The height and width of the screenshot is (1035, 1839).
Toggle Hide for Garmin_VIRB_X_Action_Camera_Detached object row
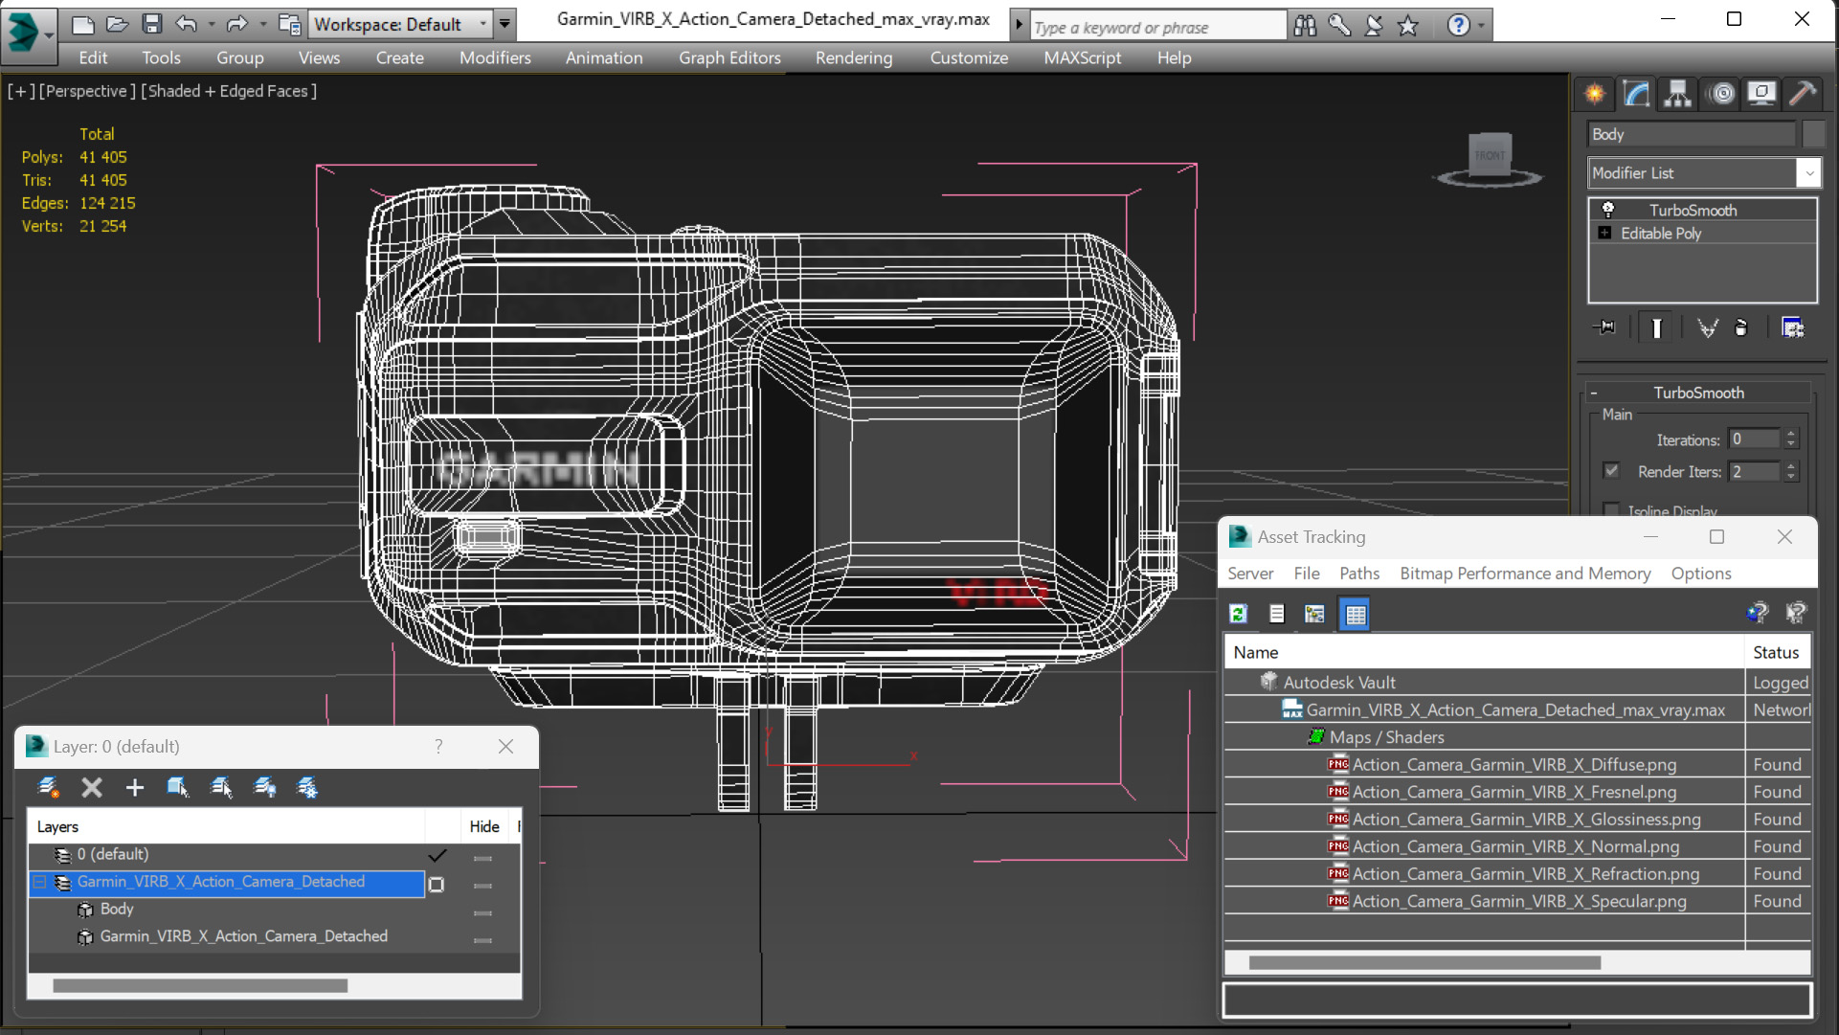point(482,940)
